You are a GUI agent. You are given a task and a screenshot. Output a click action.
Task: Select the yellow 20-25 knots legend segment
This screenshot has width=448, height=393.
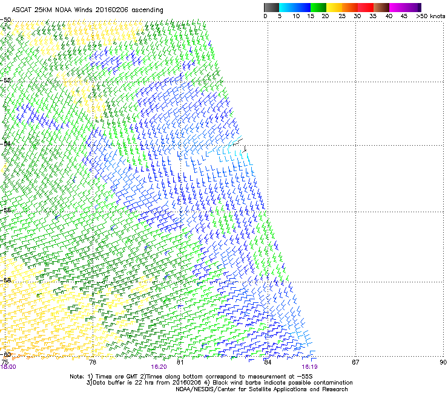point(334,7)
